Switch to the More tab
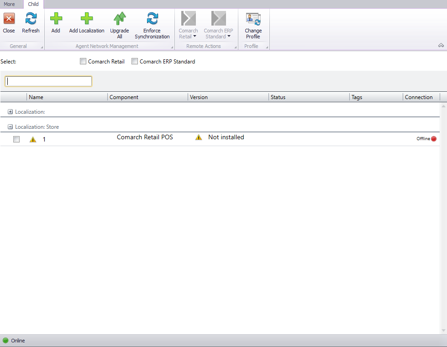The width and height of the screenshot is (447, 347). point(9,4)
